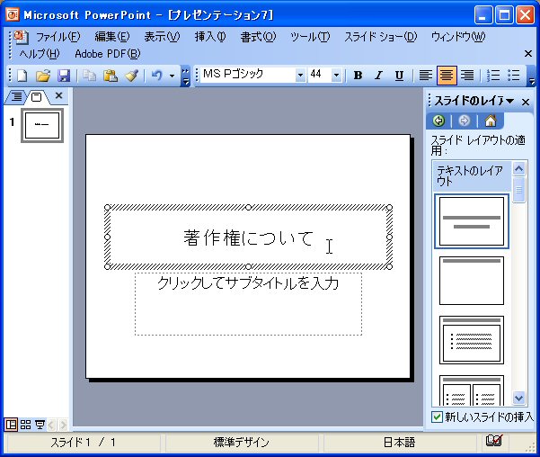Apply the Title and Text layout
This screenshot has width=540, height=457.
[472, 340]
